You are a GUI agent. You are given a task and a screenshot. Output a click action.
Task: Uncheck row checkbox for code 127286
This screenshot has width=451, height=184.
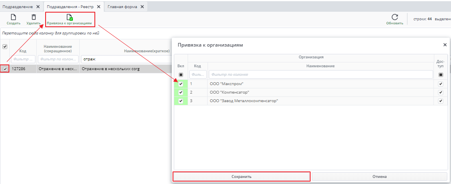(5, 69)
